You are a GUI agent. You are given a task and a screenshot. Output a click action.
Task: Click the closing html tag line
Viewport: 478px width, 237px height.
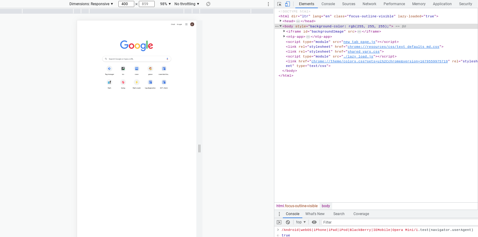286,76
